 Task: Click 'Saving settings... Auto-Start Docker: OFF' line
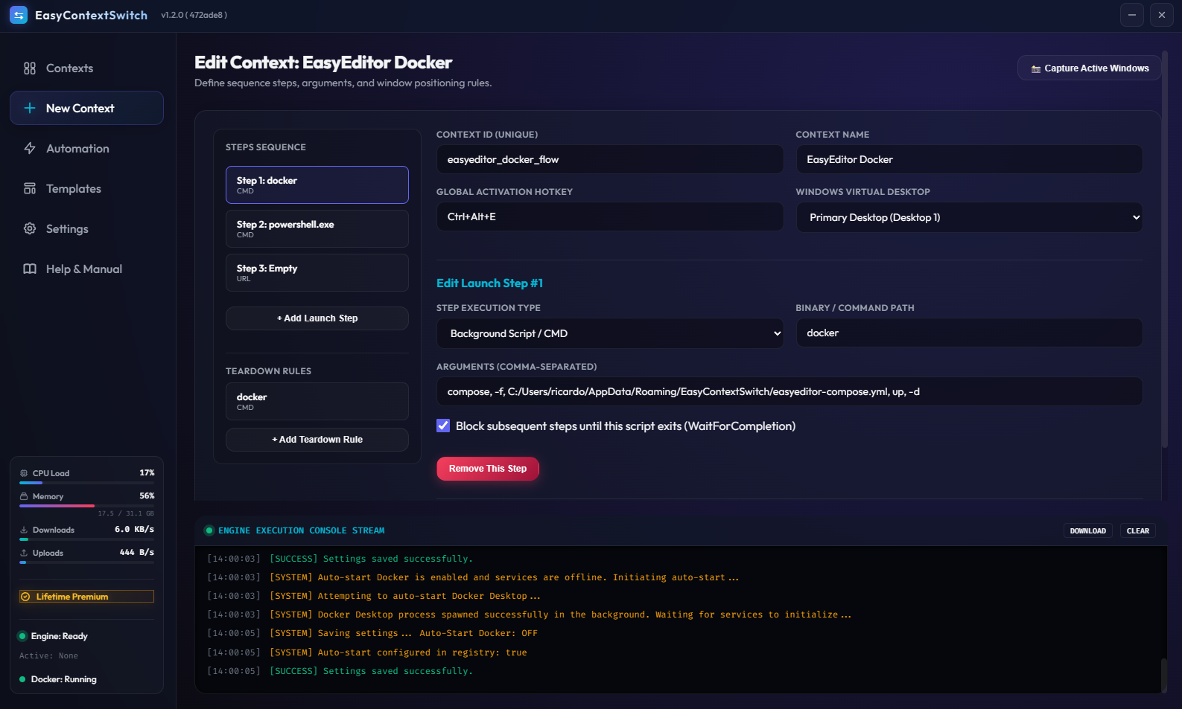click(x=403, y=633)
